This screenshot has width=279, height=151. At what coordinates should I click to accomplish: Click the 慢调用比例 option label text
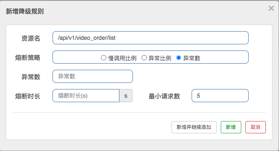point(122,58)
